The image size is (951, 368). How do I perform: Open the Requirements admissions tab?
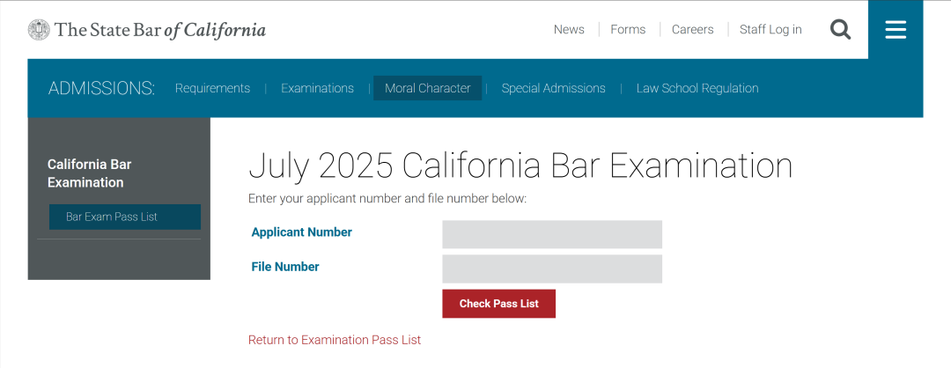coord(212,88)
